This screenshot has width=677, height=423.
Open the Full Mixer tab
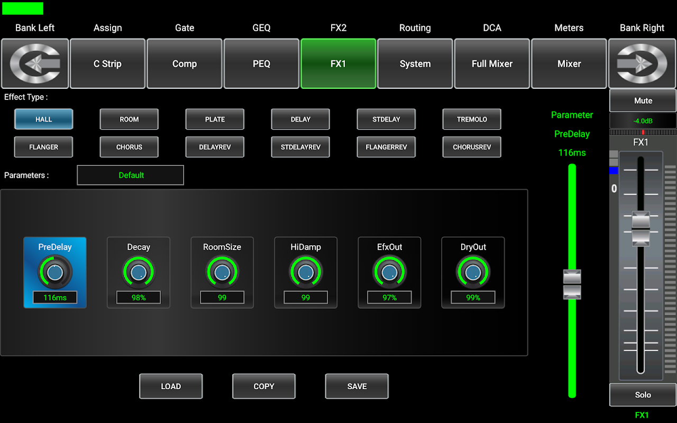point(492,63)
